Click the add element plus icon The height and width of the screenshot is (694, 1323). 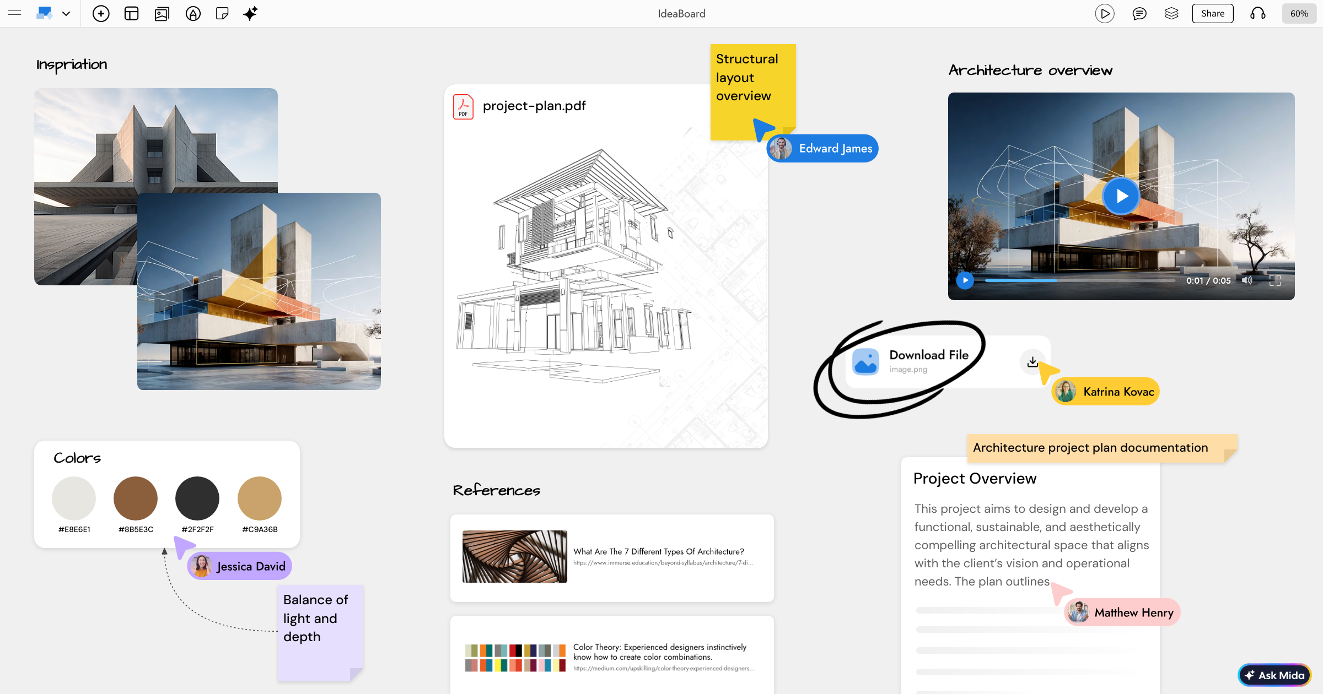pos(101,13)
